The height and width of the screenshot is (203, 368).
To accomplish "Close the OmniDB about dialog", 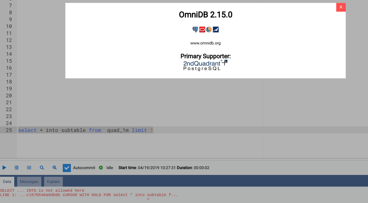I will 341,7.
